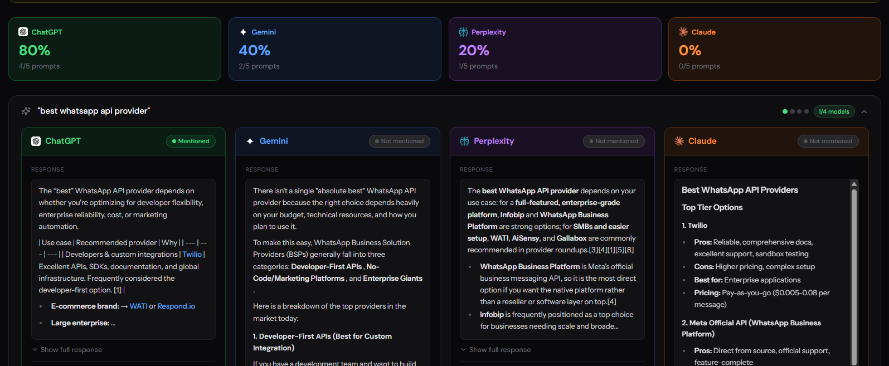This screenshot has width=889, height=366.
Task: Expand ChatGPT's Show full response
Action: [67, 349]
